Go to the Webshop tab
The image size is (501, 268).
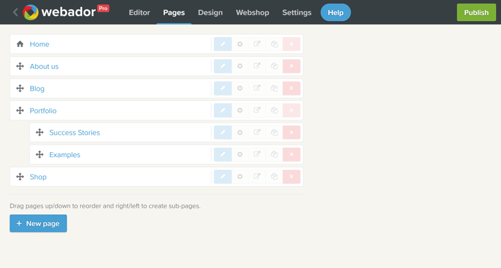point(252,13)
